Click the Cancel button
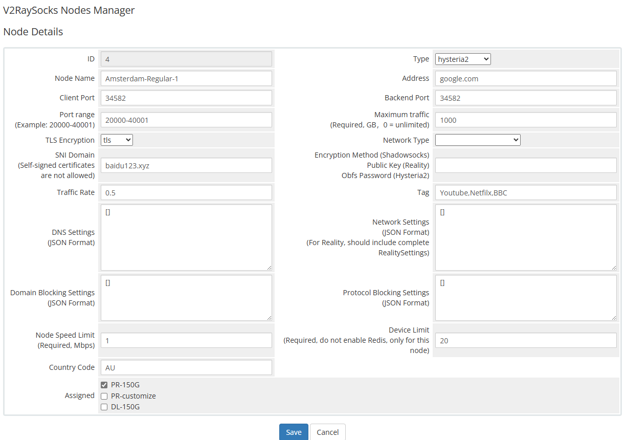Viewport: 626px width, 440px height. pos(327,432)
